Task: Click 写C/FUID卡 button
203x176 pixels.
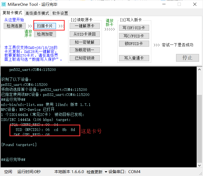Action: click(134, 36)
